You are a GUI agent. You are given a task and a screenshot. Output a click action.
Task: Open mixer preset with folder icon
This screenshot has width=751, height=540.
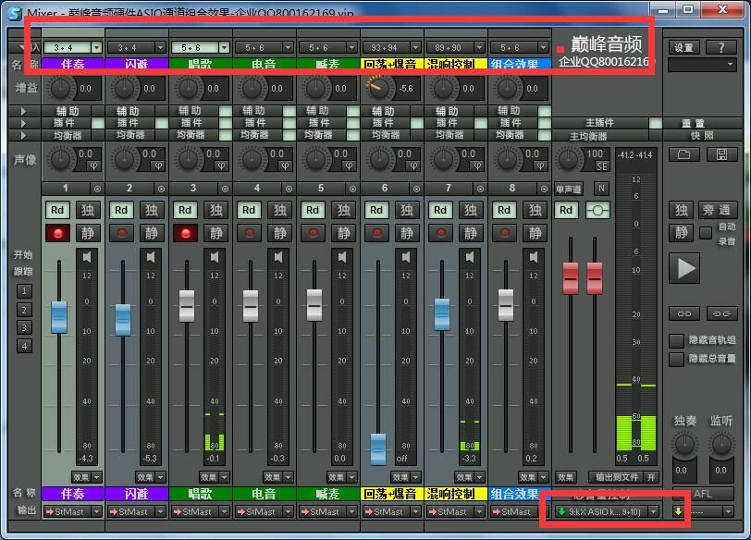[x=684, y=154]
